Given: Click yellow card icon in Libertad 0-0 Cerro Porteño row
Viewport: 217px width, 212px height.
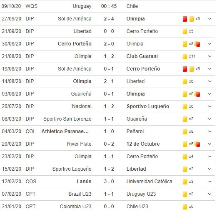Looking at the screenshot, I should click(x=185, y=31).
